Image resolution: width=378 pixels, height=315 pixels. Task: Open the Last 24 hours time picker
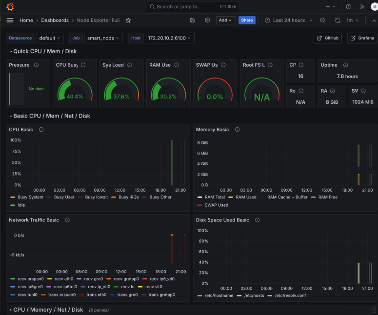tap(289, 20)
